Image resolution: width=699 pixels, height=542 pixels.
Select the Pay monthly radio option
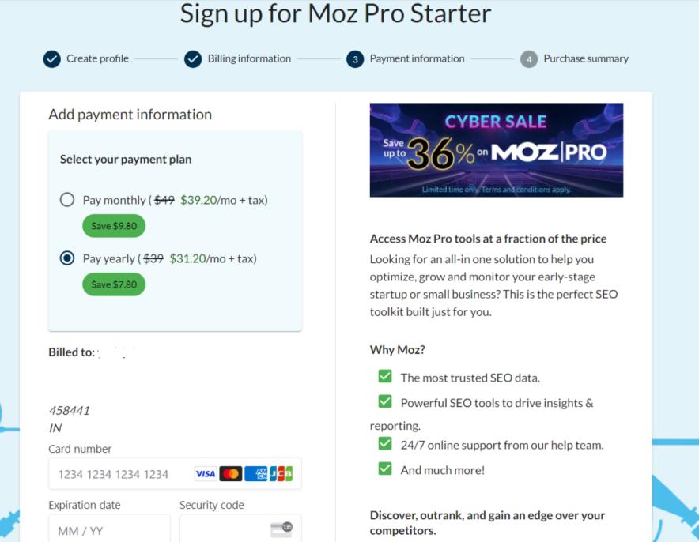67,200
